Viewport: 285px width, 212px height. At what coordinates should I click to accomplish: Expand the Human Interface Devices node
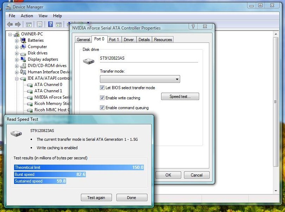(x=17, y=72)
